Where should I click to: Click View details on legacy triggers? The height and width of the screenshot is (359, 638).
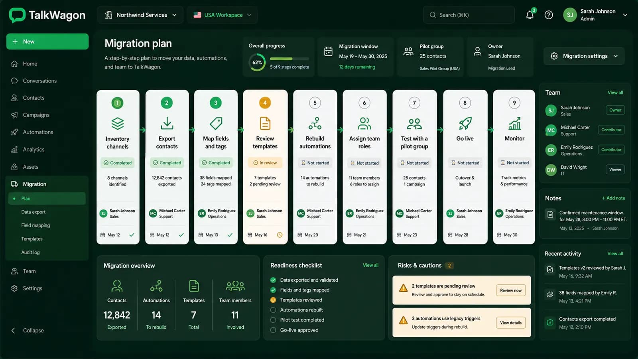(511, 323)
